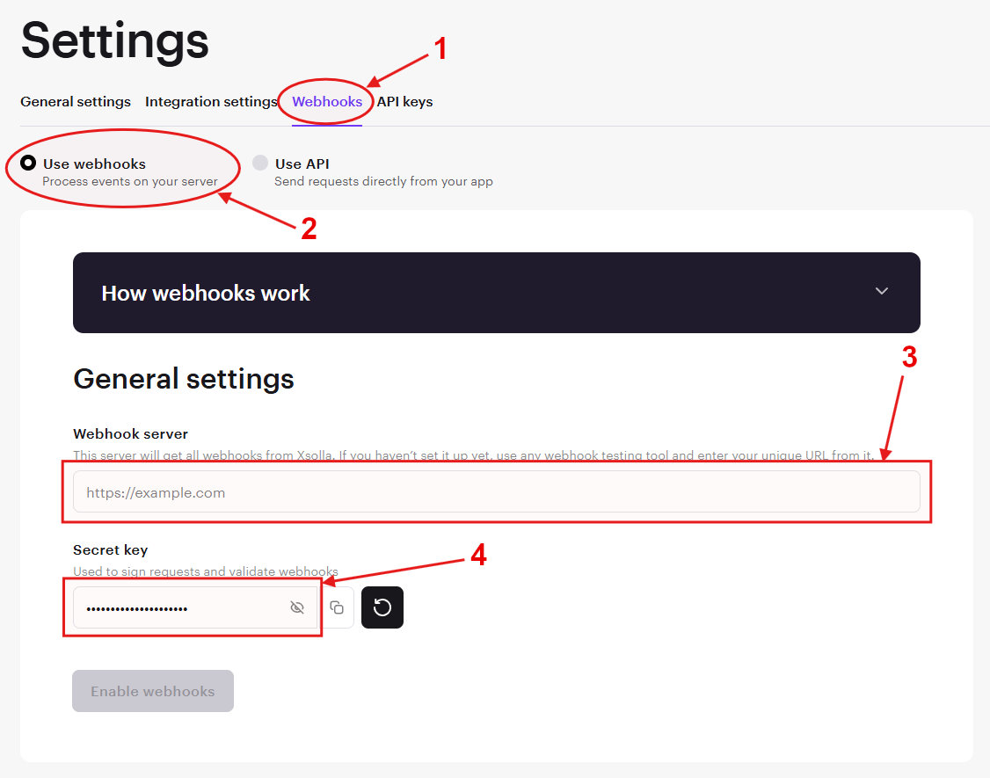Screen dimensions: 990x778
Task: Click the copy icon next to secret key
Action: tap(337, 607)
